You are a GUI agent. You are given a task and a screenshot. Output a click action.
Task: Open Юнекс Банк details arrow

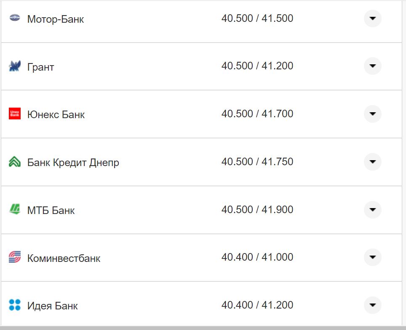pyautogui.click(x=372, y=114)
